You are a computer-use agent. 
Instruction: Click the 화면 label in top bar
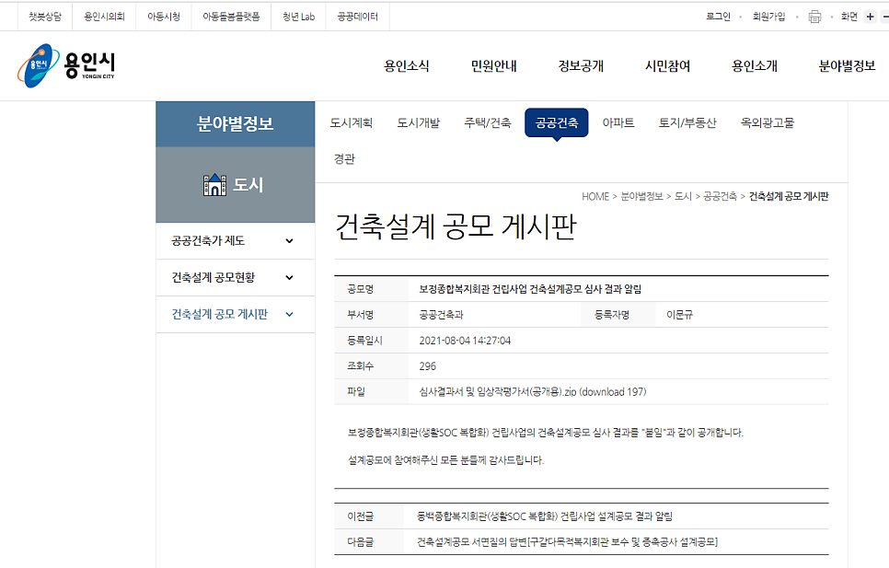849,17
